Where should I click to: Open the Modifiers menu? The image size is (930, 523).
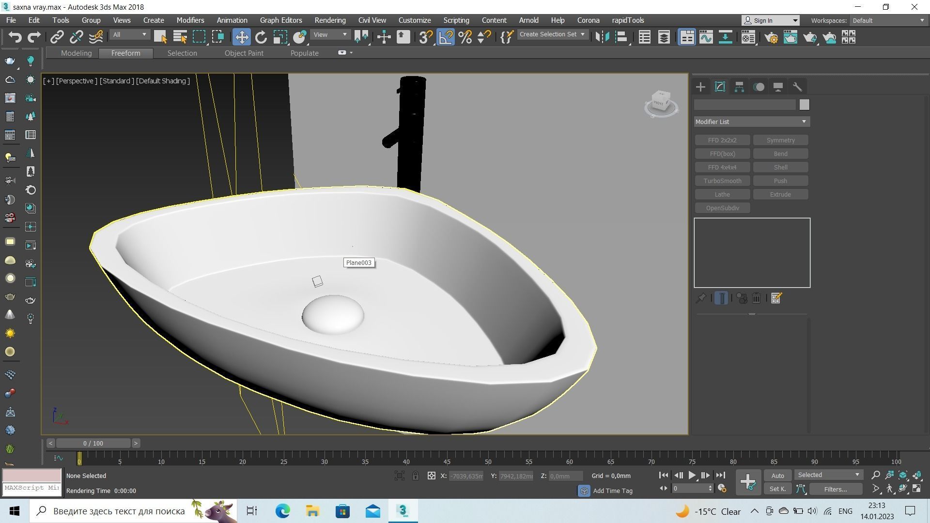[190, 20]
